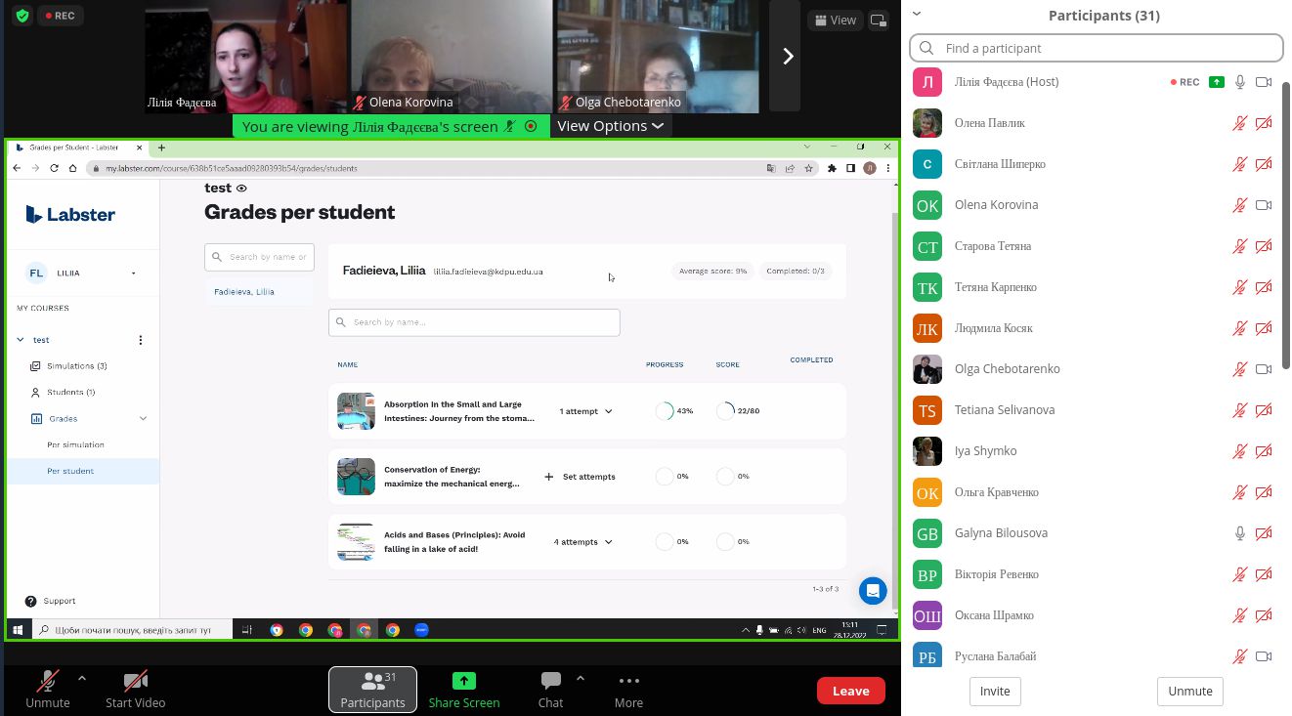
Task: Click camera icon next to Olena Korovina
Action: point(1264,205)
